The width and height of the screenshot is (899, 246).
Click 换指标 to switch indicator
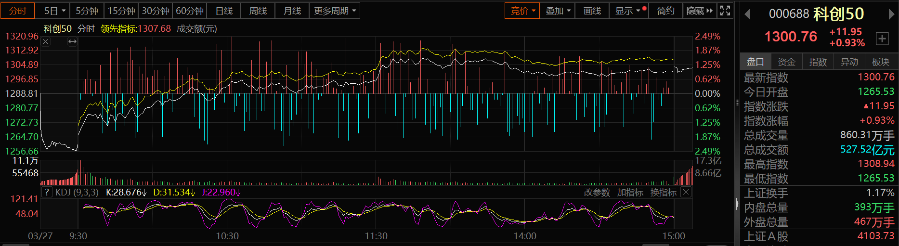pyautogui.click(x=663, y=193)
